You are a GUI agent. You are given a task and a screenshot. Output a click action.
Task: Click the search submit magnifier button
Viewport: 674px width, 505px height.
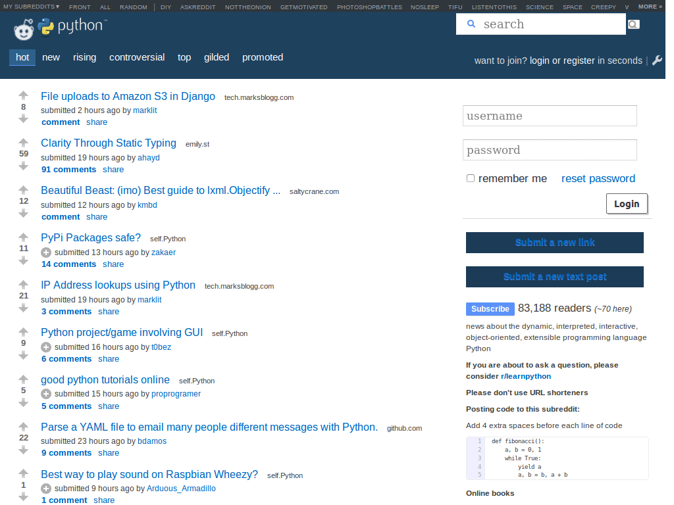pyautogui.click(x=634, y=24)
